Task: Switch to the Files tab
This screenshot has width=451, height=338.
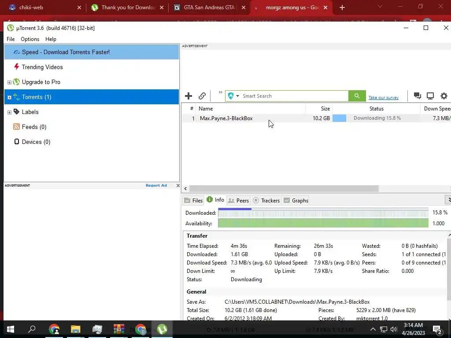Action: click(194, 200)
